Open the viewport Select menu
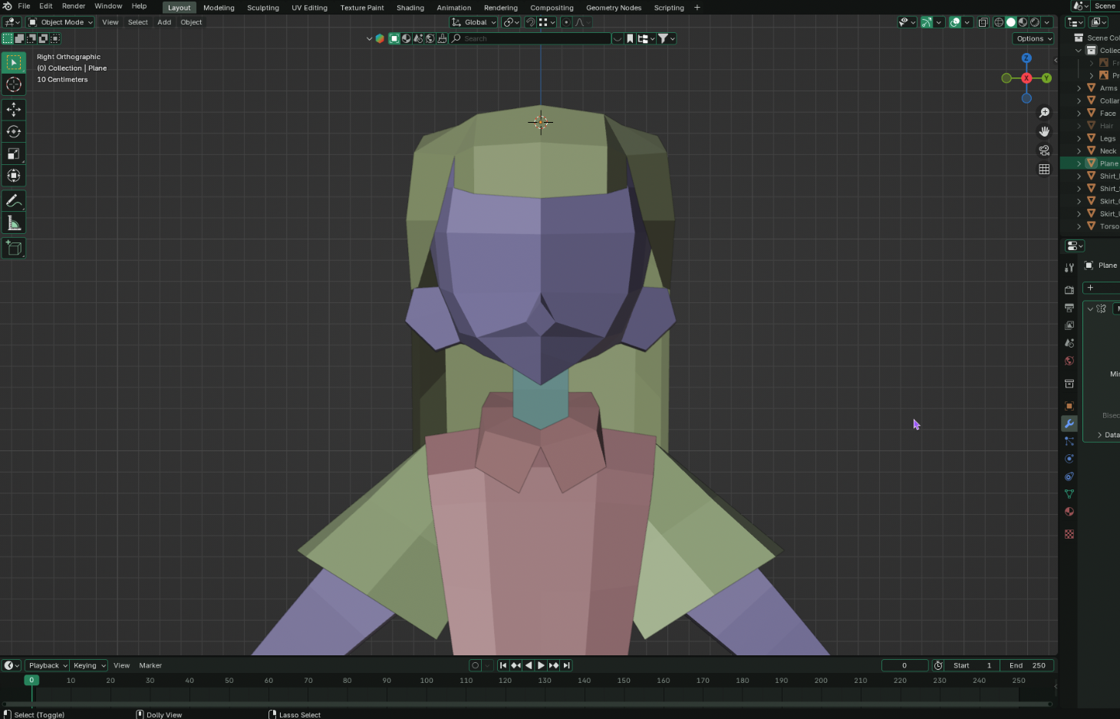Image resolution: width=1120 pixels, height=719 pixels. (x=138, y=22)
